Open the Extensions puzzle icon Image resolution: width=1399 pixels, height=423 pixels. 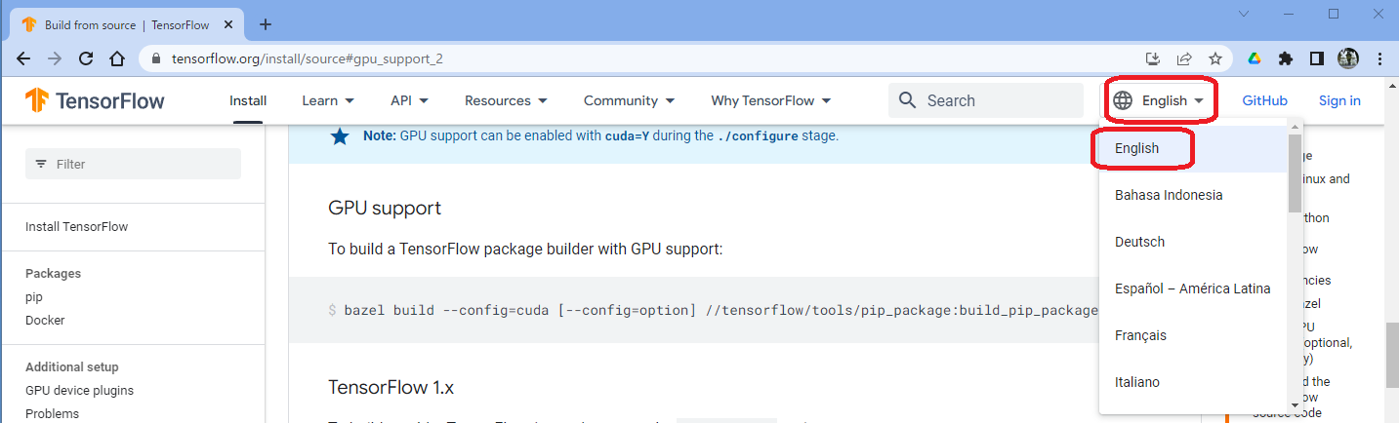[x=1286, y=58]
